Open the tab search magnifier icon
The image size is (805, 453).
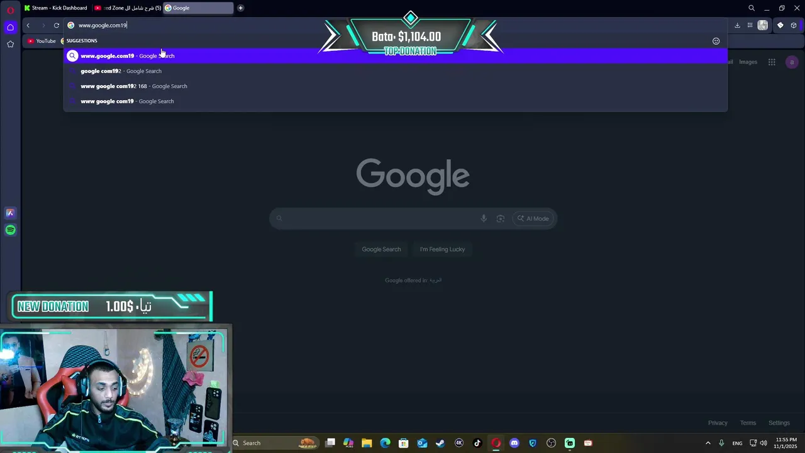coord(752,8)
